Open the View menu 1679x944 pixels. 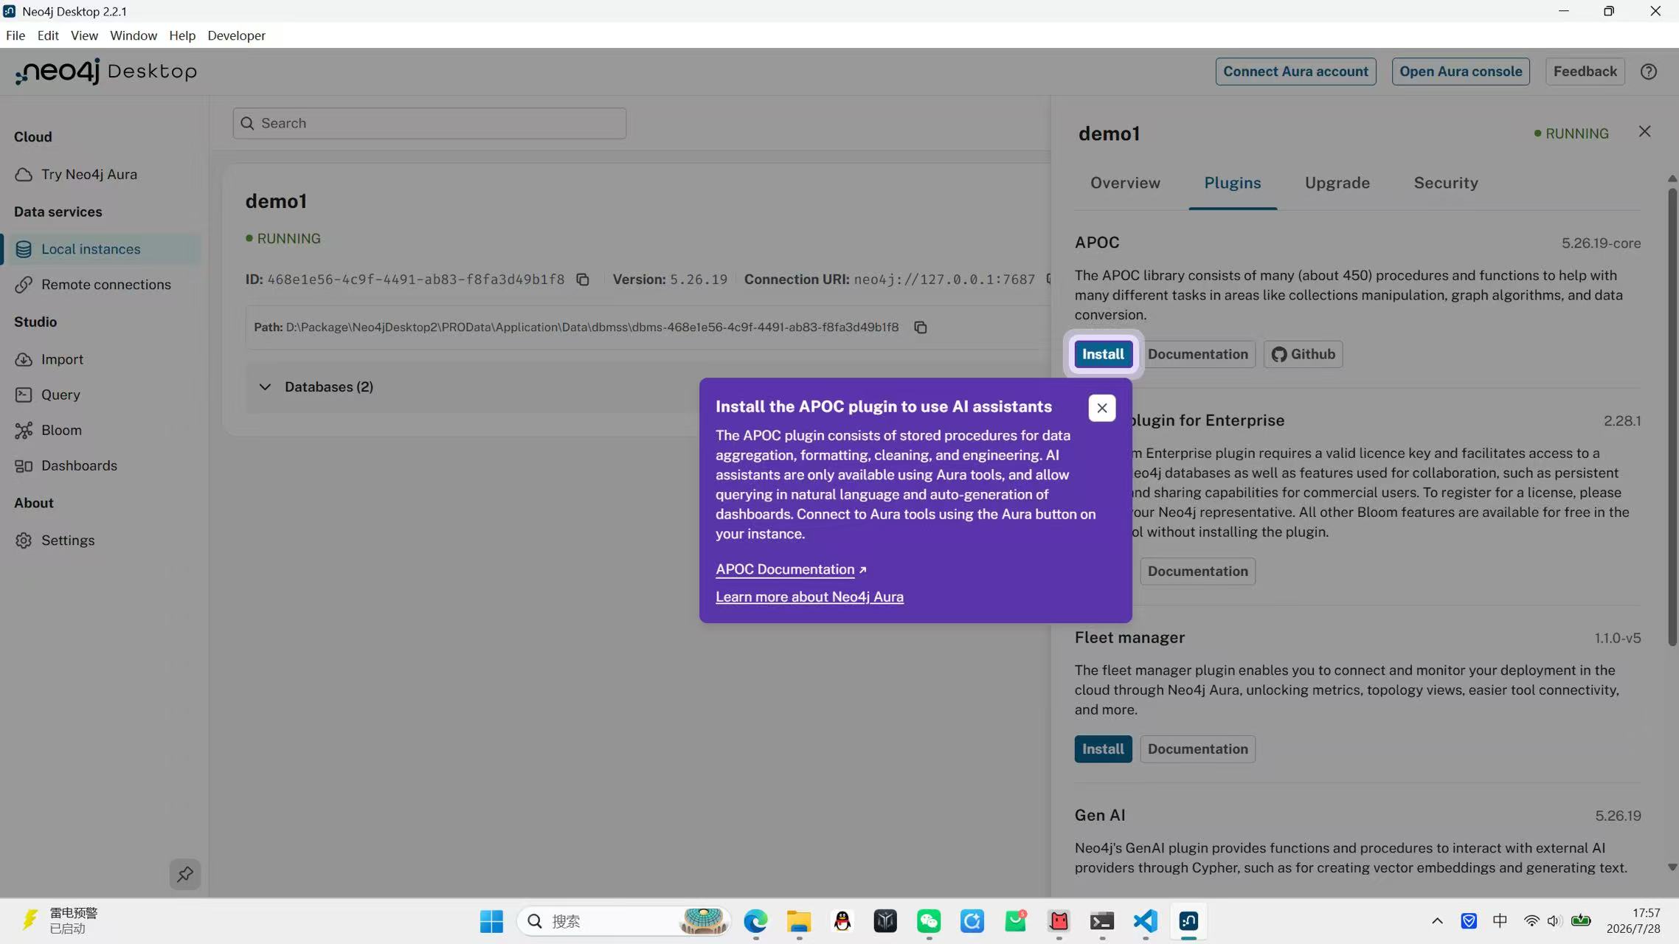pos(84,35)
